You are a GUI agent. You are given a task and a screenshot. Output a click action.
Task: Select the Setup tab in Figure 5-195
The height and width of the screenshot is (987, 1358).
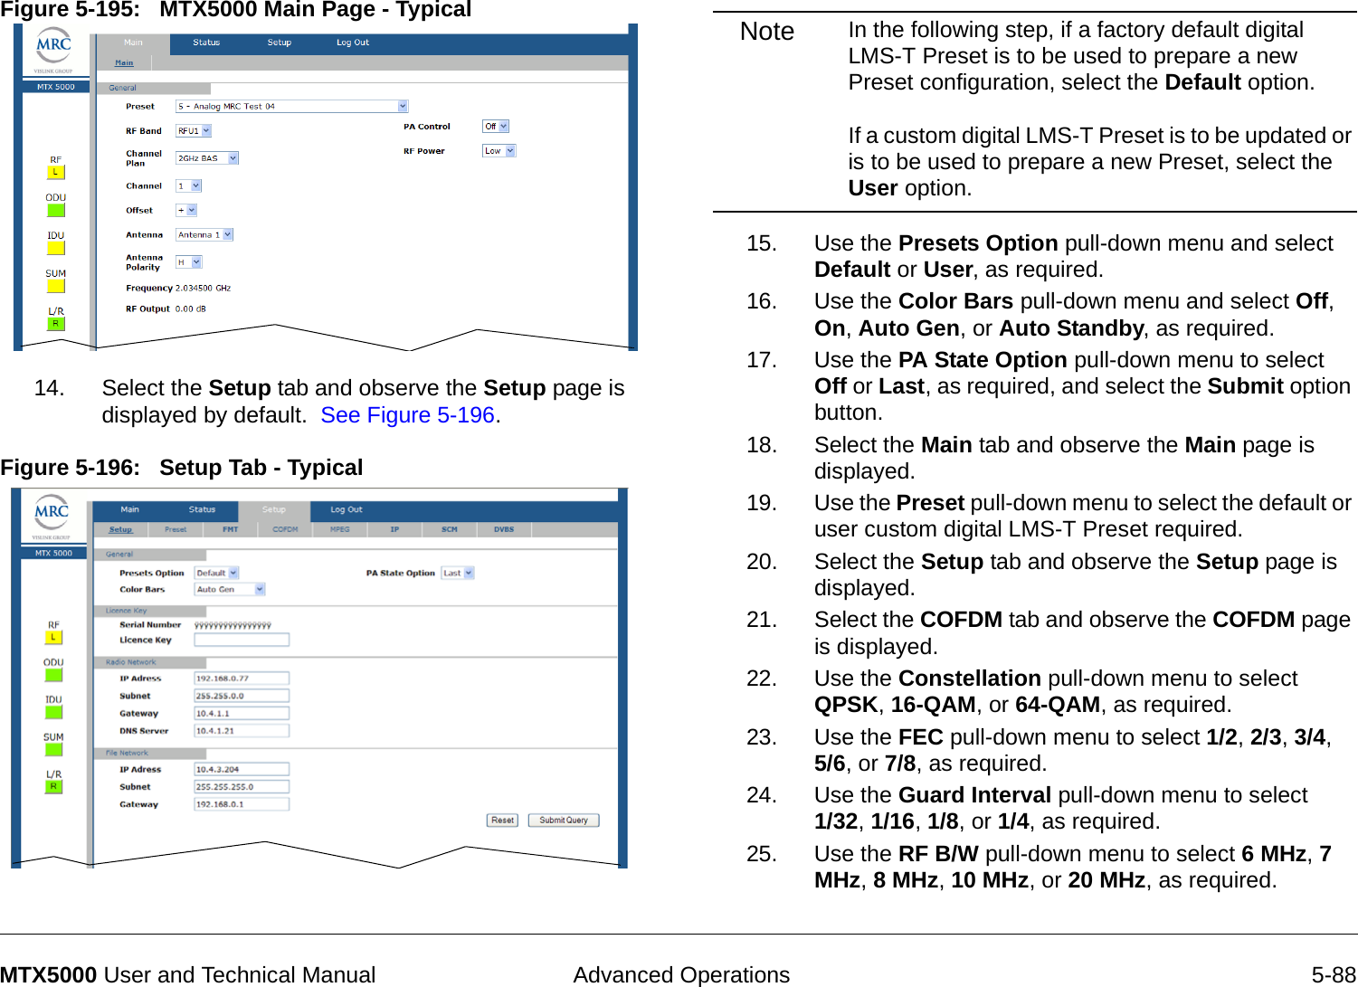[280, 43]
